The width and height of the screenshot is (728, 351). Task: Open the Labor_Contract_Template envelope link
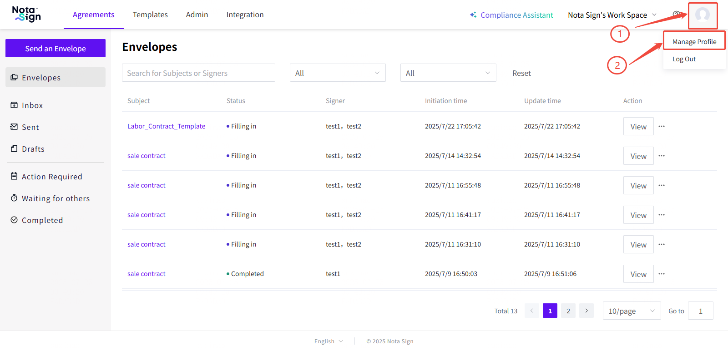pos(166,126)
